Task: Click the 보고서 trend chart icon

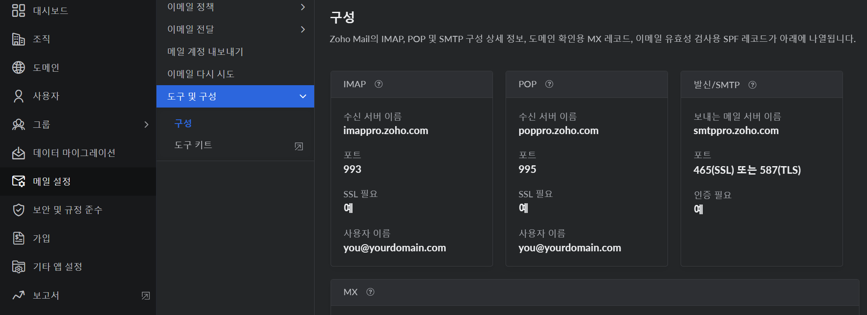Action: (x=19, y=295)
